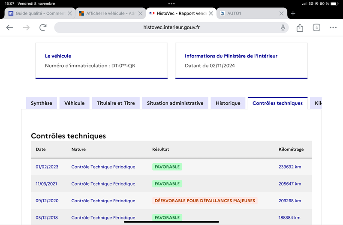Open the Titulaire et Titre tab
This screenshot has width=343, height=225.
click(x=116, y=103)
